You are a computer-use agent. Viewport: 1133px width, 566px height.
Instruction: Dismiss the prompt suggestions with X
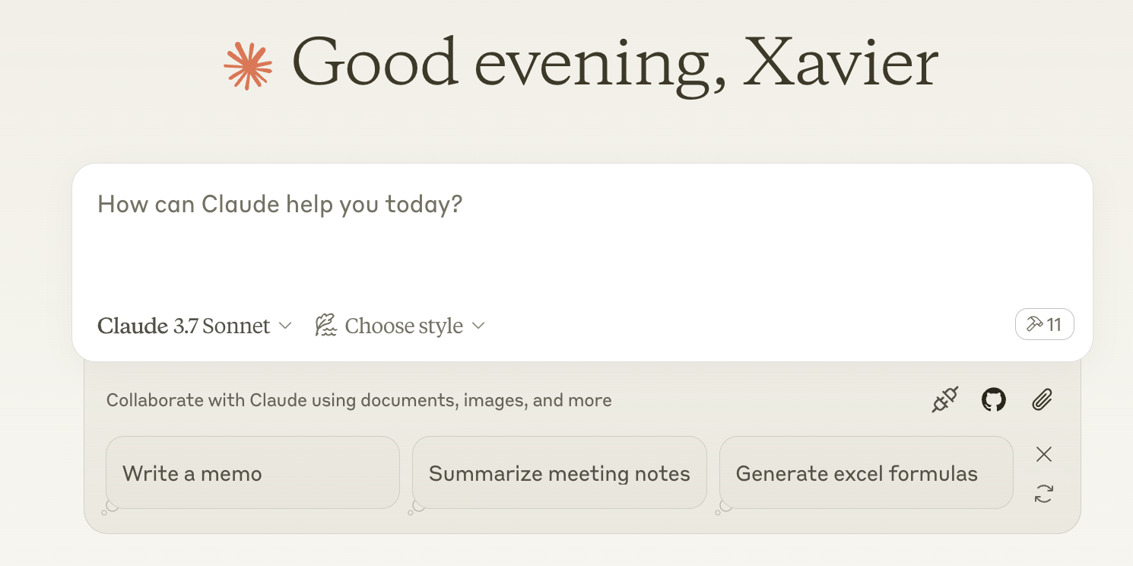click(1043, 454)
